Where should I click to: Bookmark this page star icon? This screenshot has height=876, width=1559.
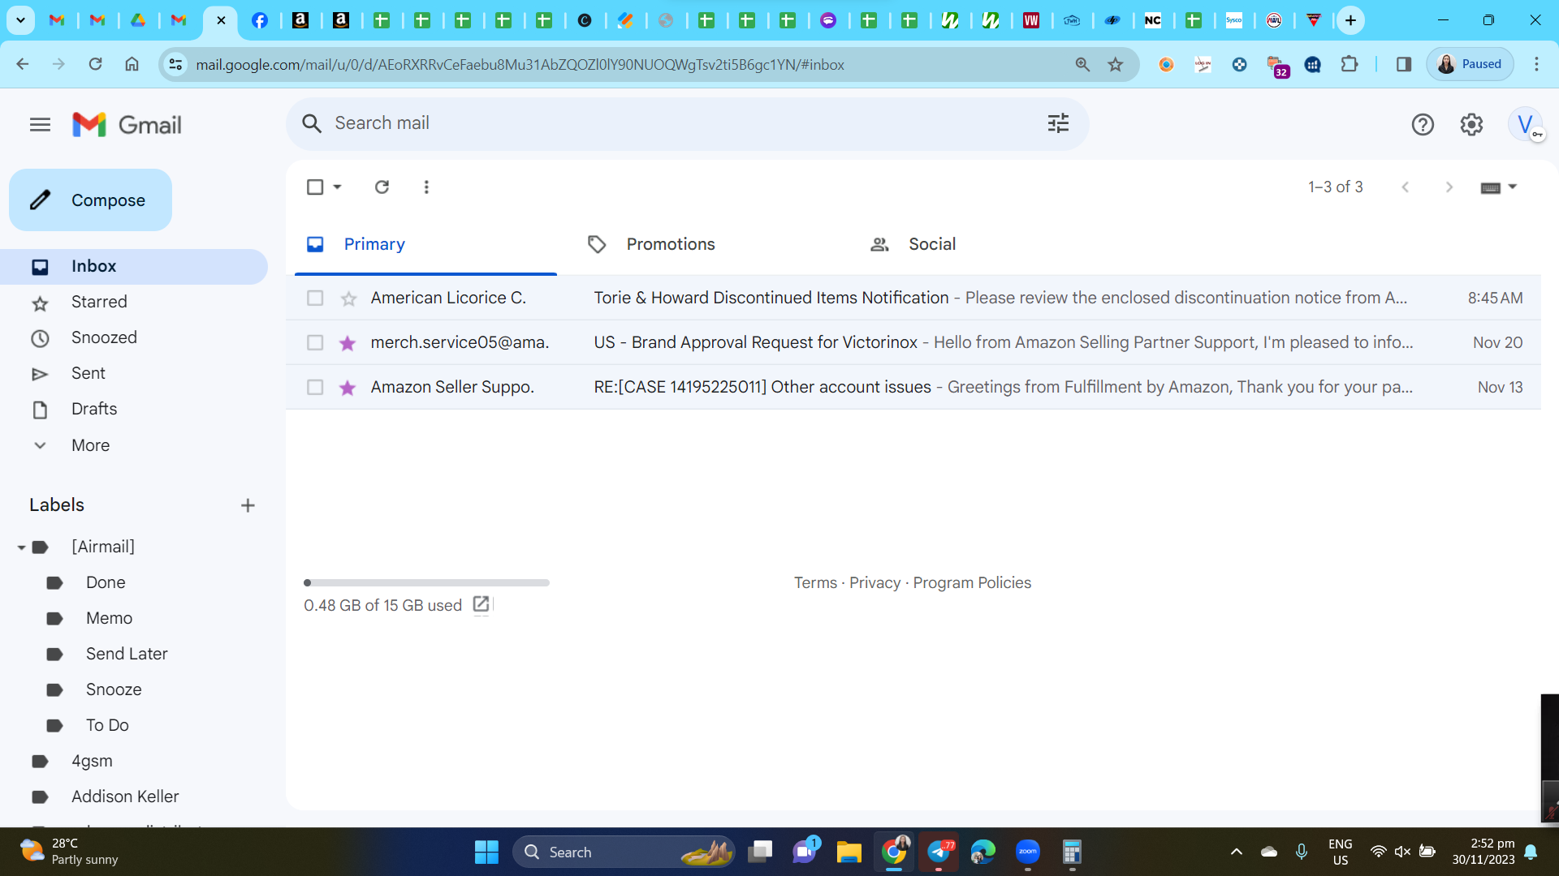(x=1116, y=65)
